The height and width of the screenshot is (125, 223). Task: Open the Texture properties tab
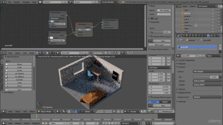pos(212,35)
